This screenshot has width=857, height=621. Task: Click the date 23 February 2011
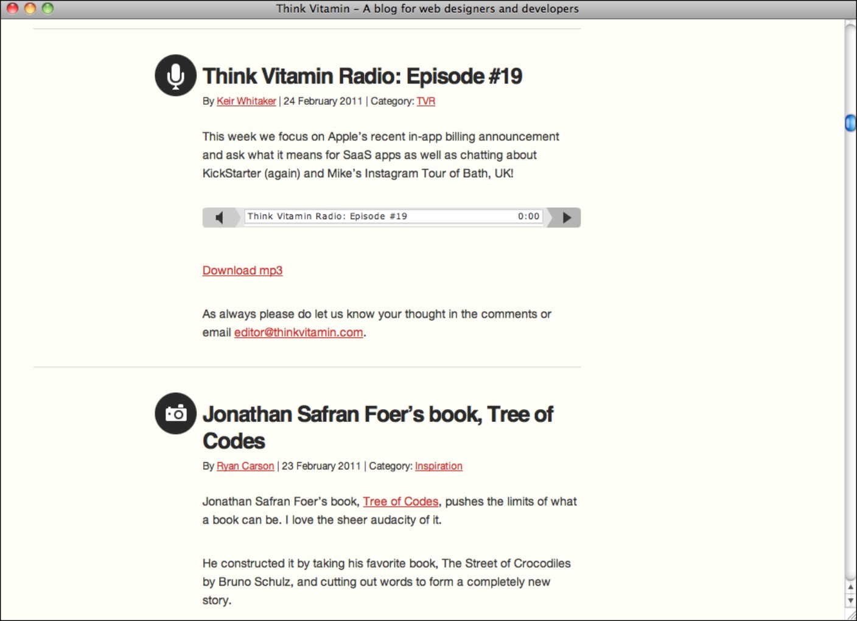click(321, 466)
